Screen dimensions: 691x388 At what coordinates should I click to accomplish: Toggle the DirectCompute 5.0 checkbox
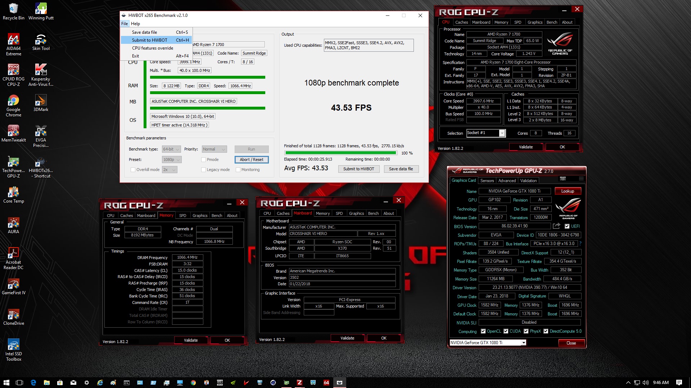pos(546,331)
